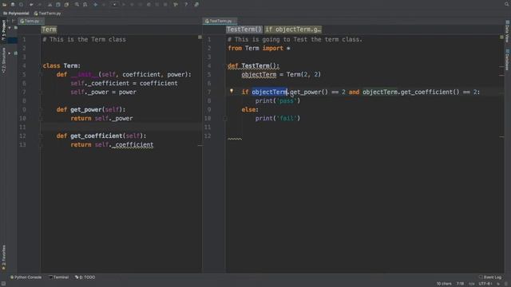
Task: Click the Term breadcrumb
Action: click(x=49, y=29)
